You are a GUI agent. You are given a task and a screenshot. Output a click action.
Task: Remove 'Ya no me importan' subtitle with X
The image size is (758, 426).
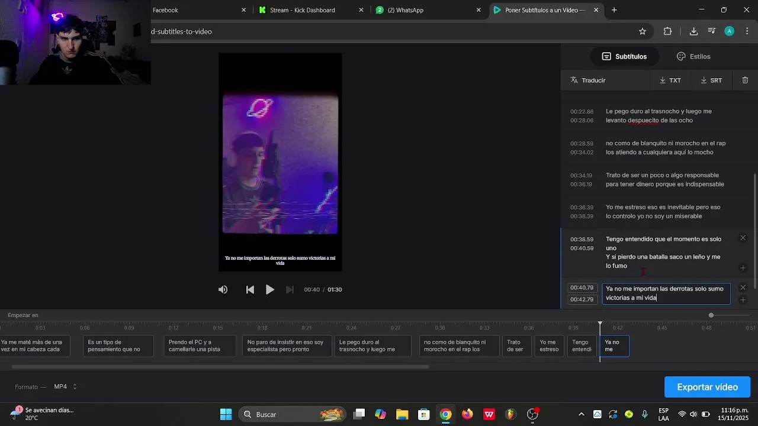(743, 288)
